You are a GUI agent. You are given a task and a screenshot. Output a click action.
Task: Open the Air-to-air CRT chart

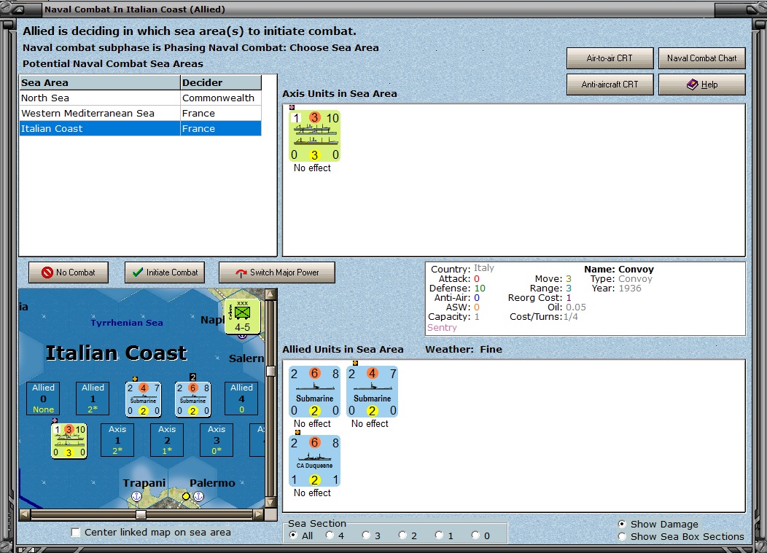pos(610,58)
